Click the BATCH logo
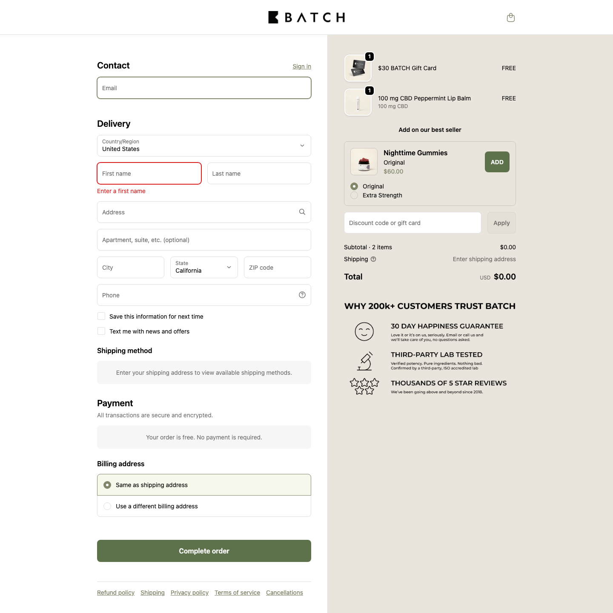The height and width of the screenshot is (613, 613). (306, 17)
